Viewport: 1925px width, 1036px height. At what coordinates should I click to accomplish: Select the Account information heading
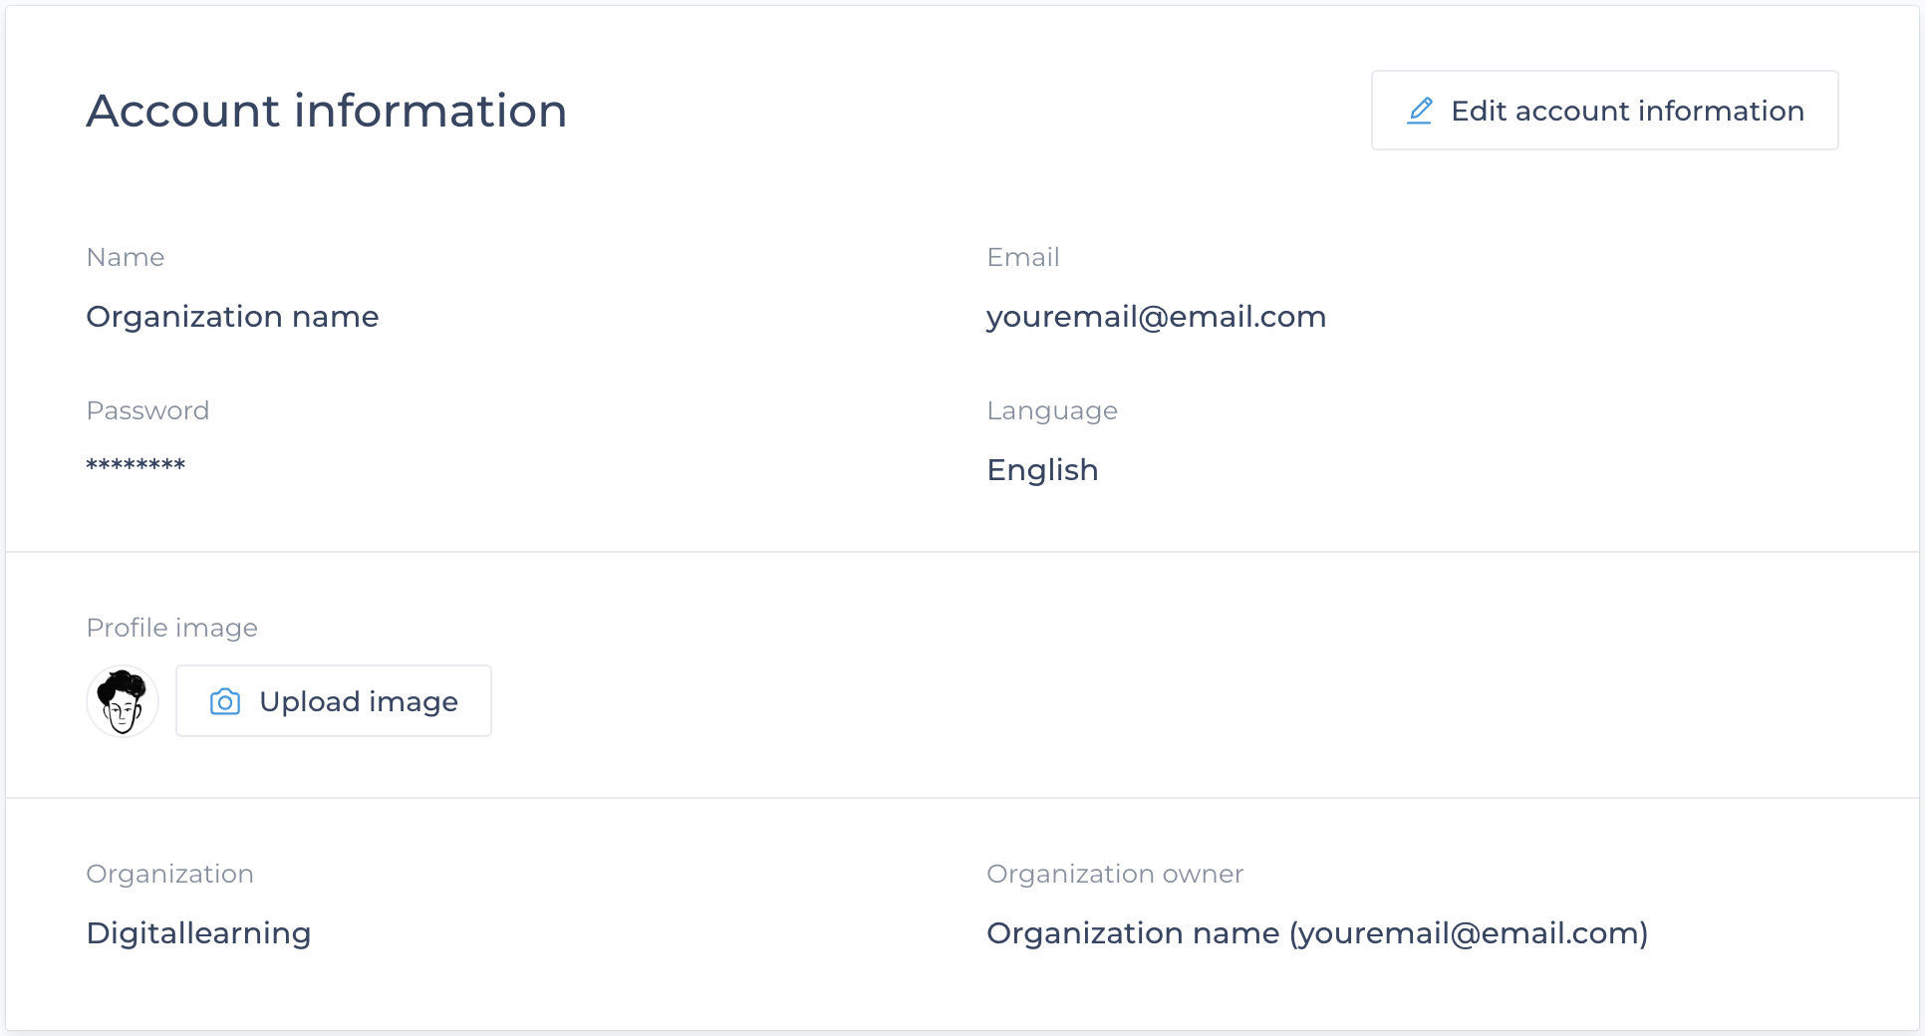pyautogui.click(x=327, y=111)
